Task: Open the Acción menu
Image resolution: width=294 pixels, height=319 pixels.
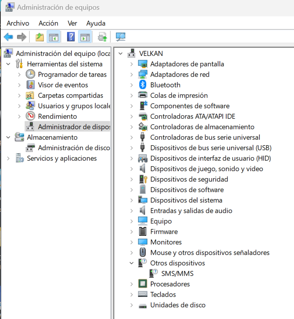Action: pos(48,23)
